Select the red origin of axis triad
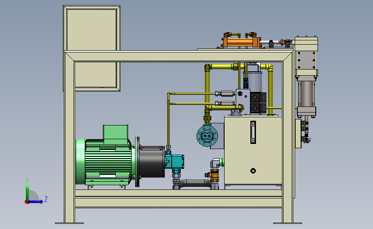Screen dimensions: 373x229 click(x=27, y=202)
